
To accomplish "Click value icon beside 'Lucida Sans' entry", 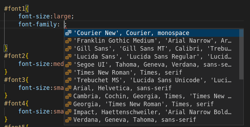I will 68,57.
